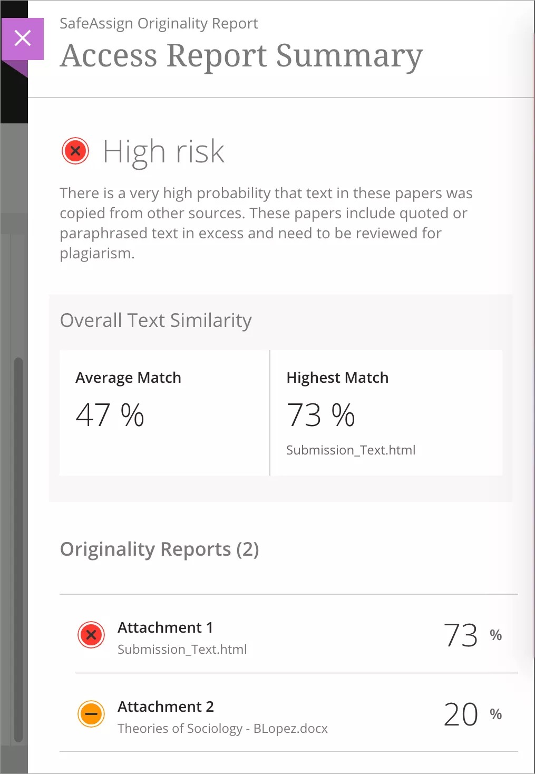The width and height of the screenshot is (535, 774).
Task: Click the Overall Text Similarity heading
Action: pos(155,321)
